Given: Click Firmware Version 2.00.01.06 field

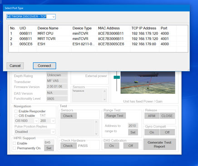Looking at the screenshot, I should [x=57, y=87].
